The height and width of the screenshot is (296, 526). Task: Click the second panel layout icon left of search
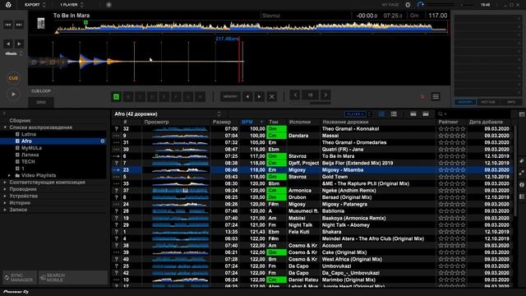[426, 114]
